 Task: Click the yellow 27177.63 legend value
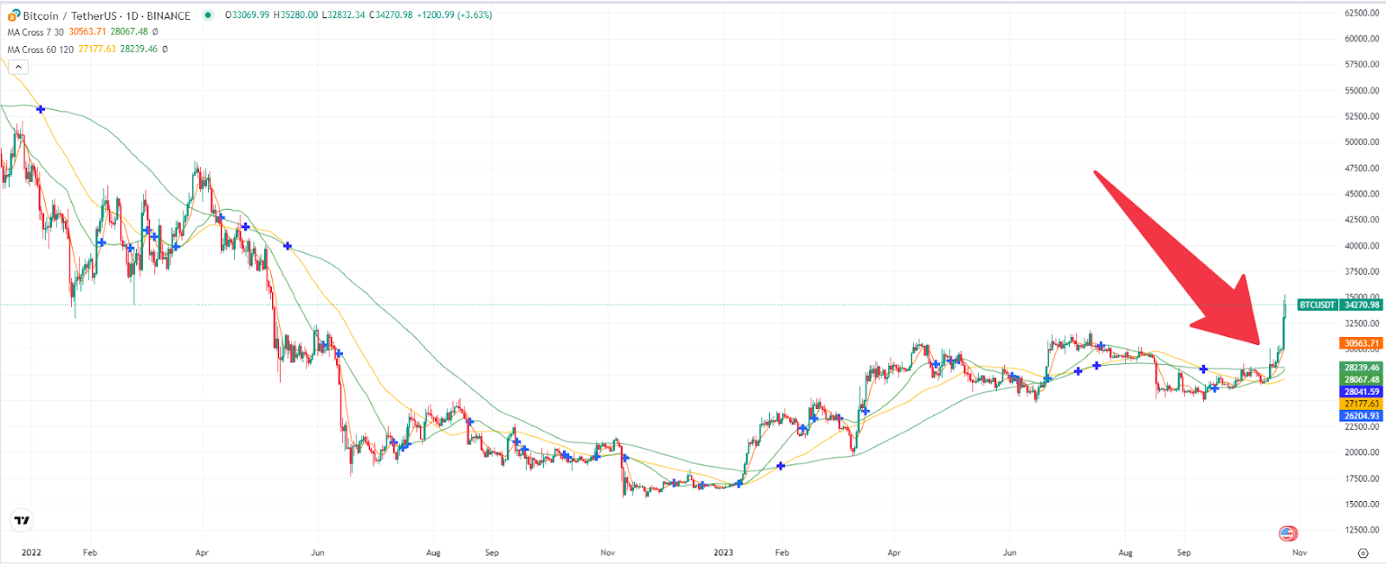pos(97,49)
